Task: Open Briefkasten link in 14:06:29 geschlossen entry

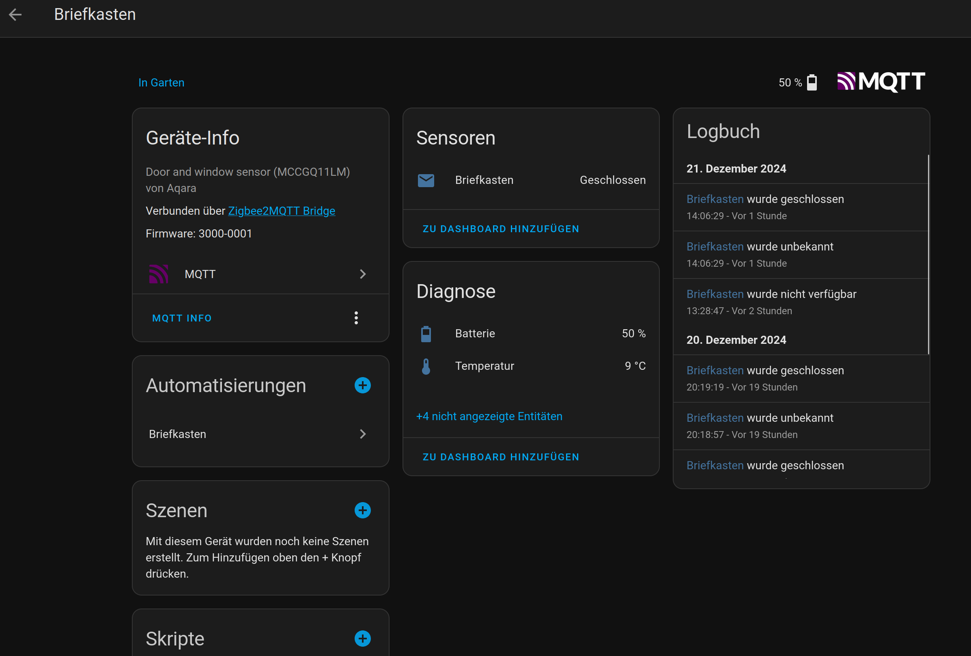Action: (x=715, y=199)
